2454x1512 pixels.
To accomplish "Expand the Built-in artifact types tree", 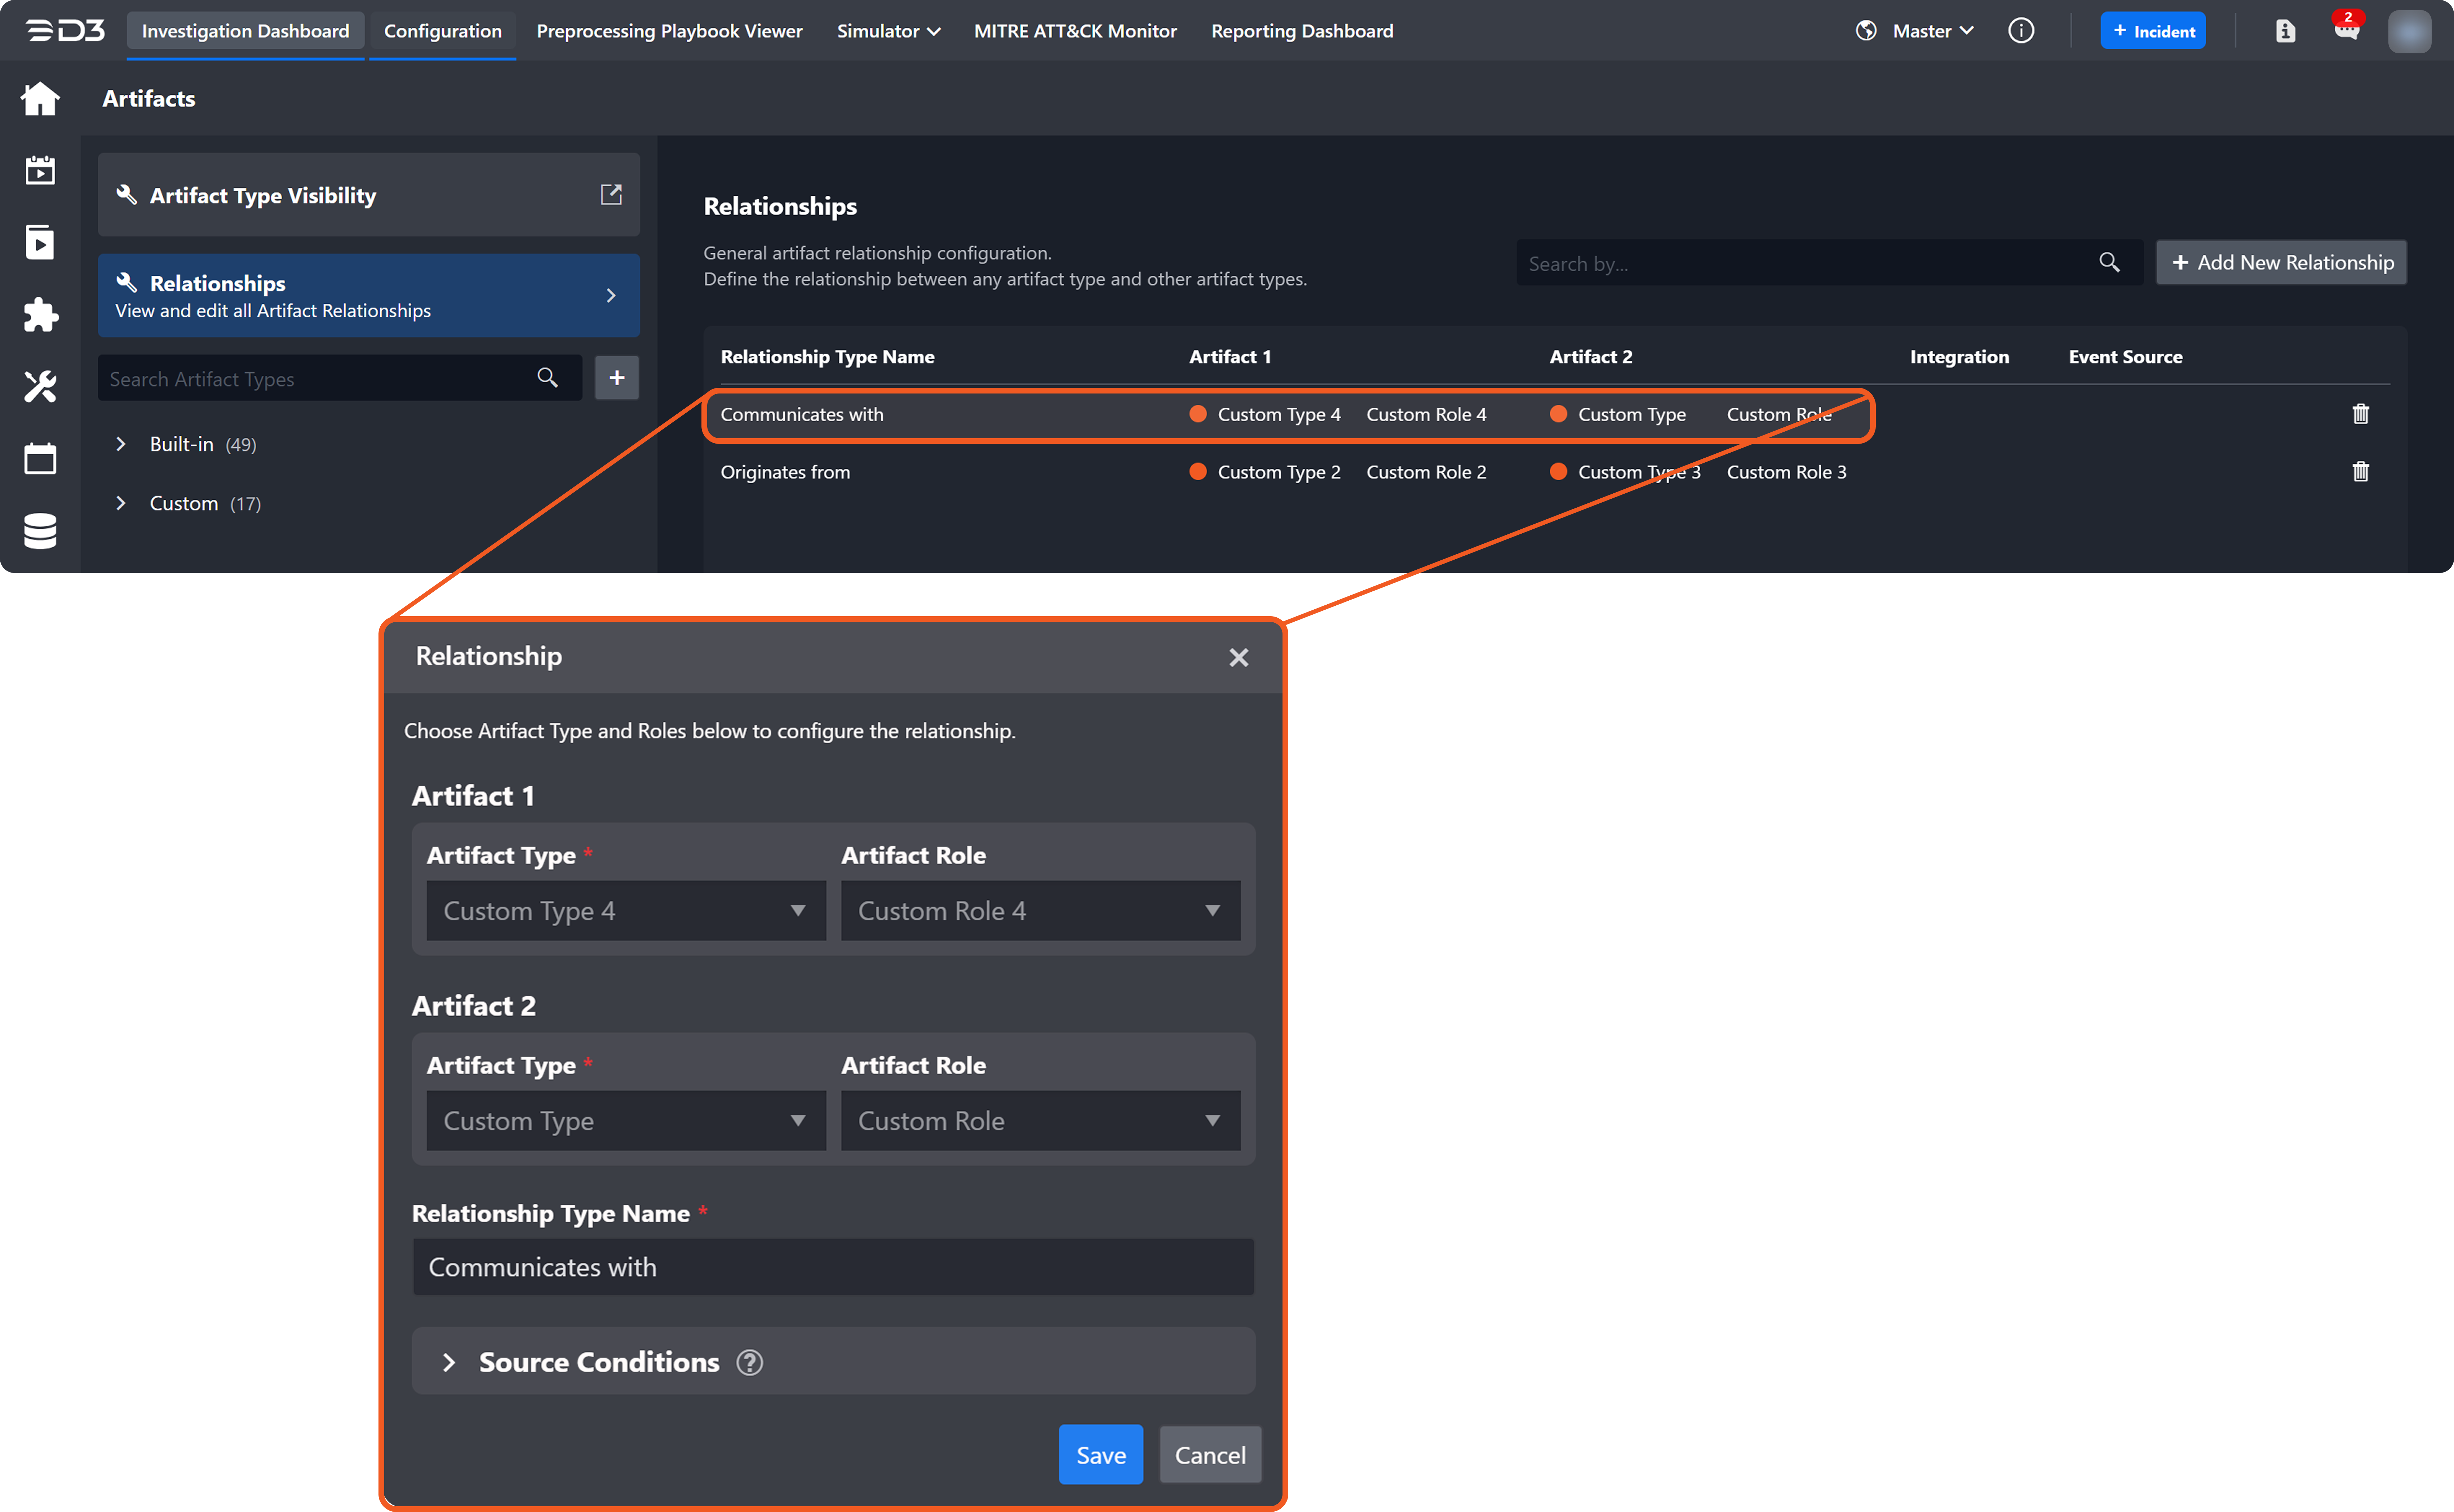I will click(121, 444).
